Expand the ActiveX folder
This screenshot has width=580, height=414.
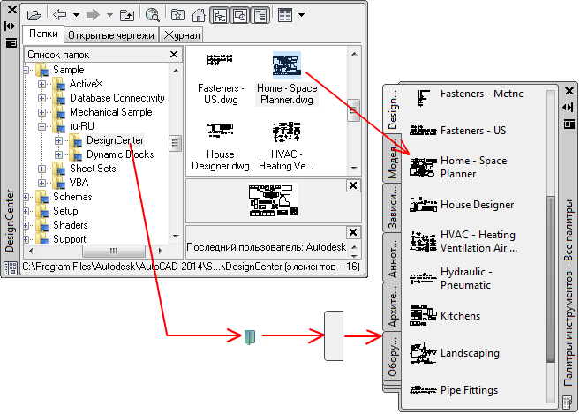[41, 84]
